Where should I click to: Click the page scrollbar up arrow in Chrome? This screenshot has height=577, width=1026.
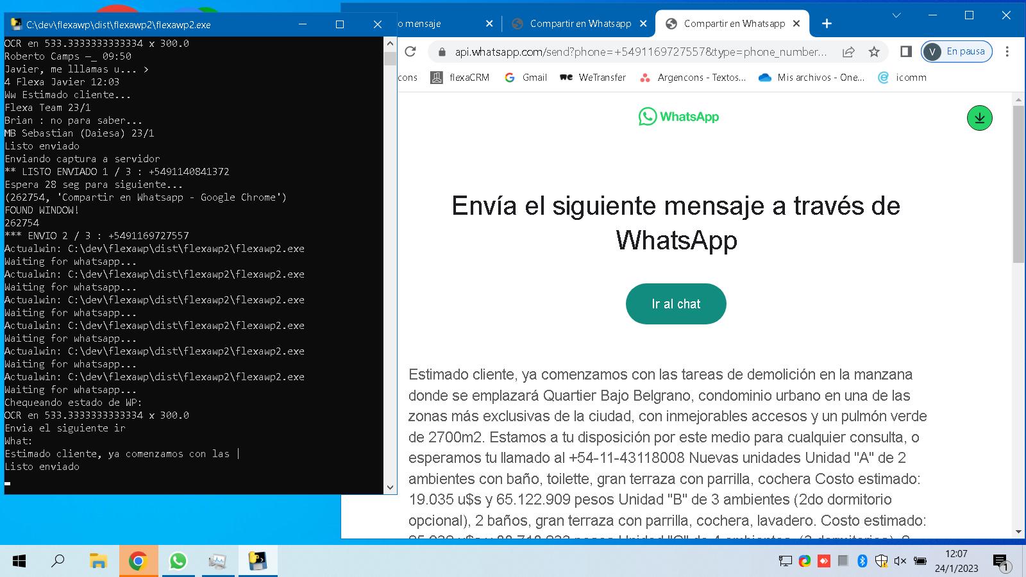click(1018, 99)
